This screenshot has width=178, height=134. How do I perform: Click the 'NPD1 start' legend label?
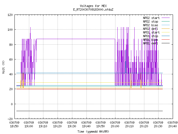151,32
